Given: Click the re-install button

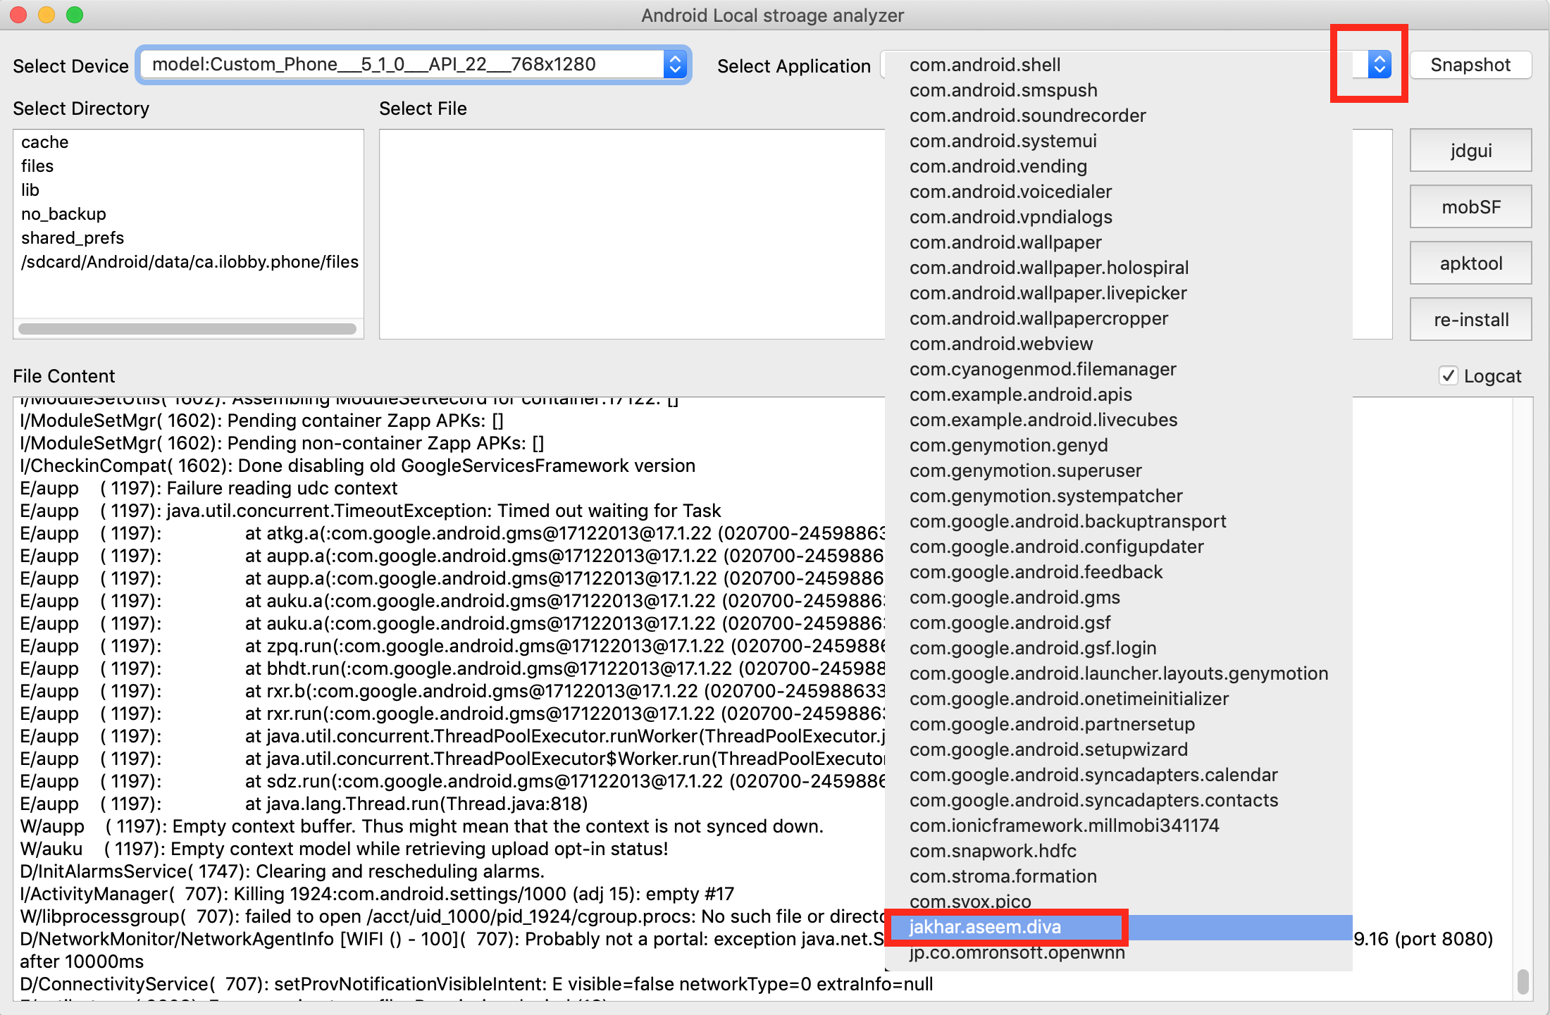Looking at the screenshot, I should (1470, 319).
